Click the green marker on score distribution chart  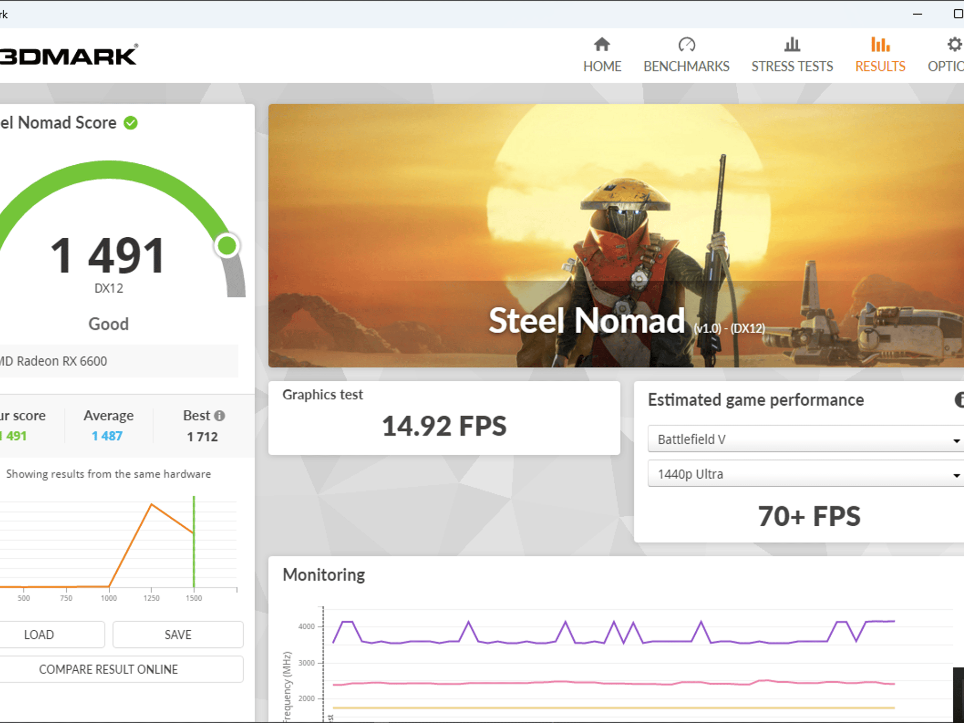[x=194, y=541]
